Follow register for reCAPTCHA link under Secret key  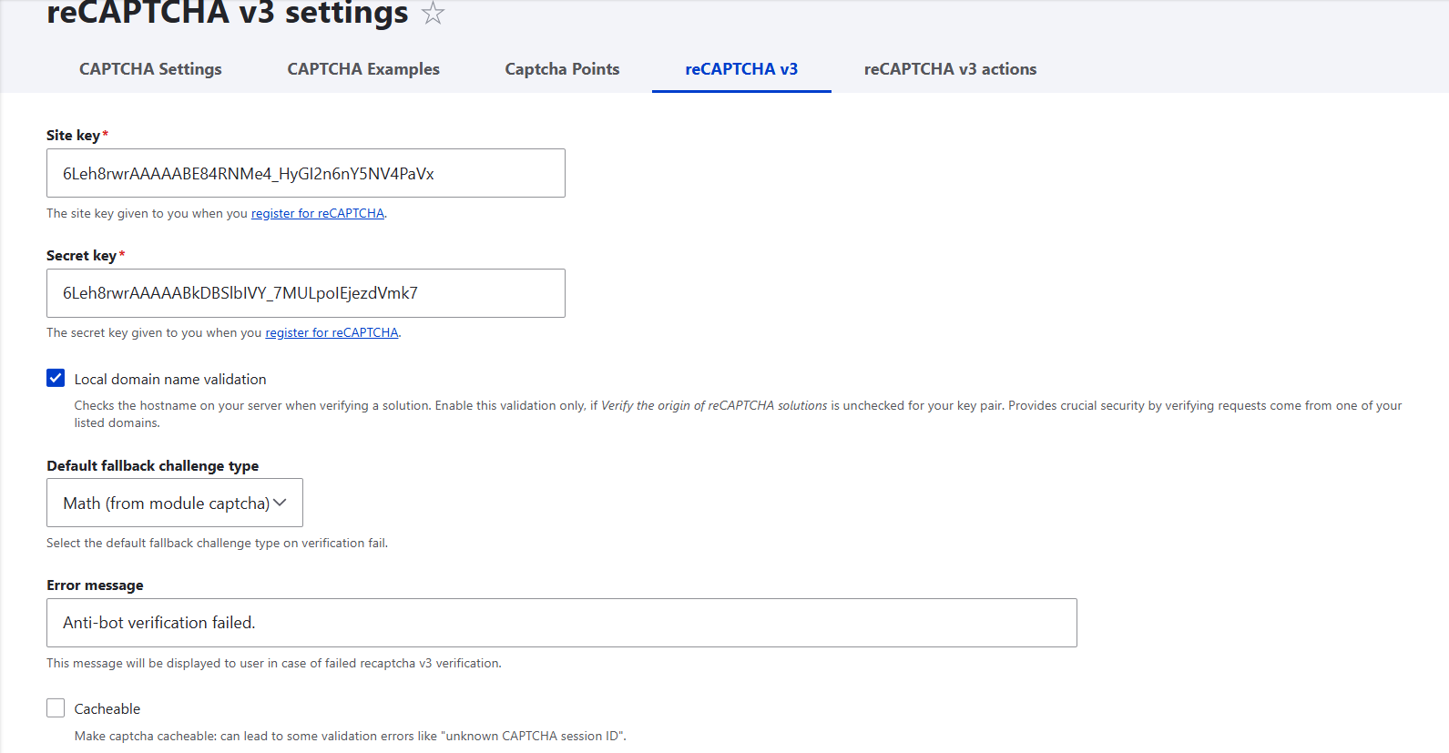(332, 333)
